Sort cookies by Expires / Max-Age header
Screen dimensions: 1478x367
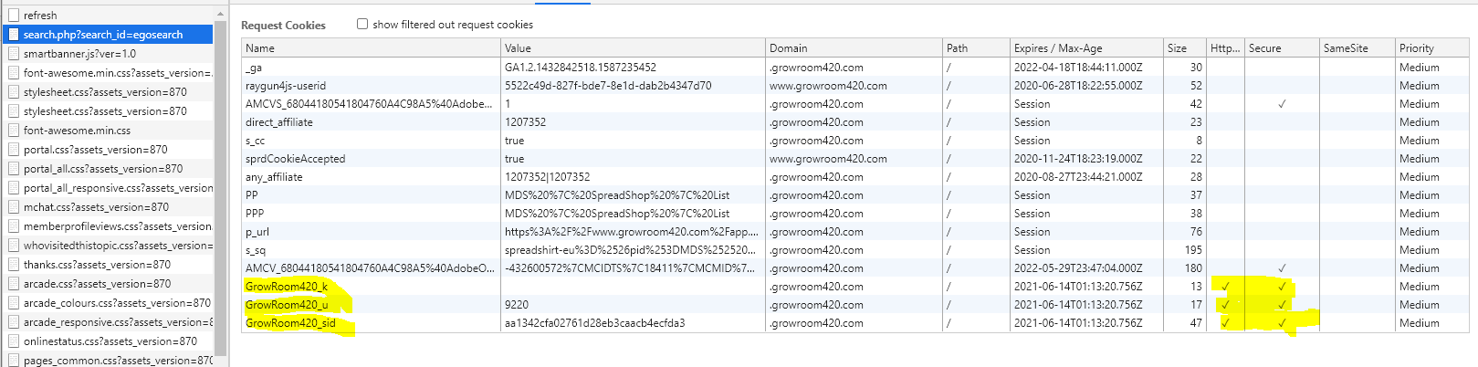click(x=1057, y=48)
